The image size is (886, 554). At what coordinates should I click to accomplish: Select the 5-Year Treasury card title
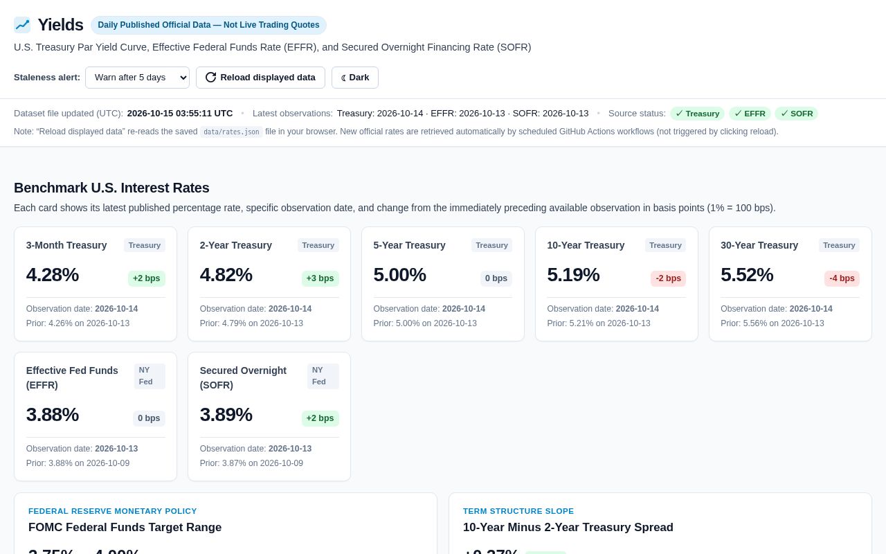(x=410, y=245)
